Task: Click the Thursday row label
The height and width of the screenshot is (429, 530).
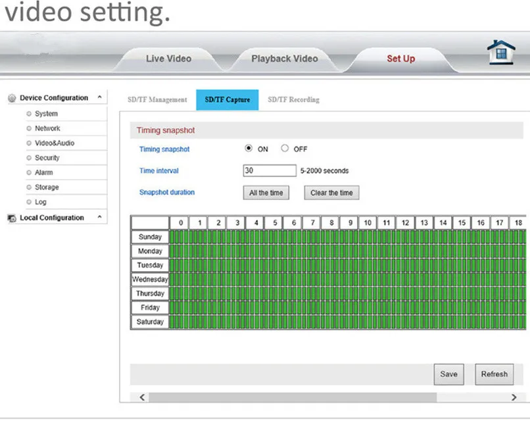Action: tap(150, 293)
